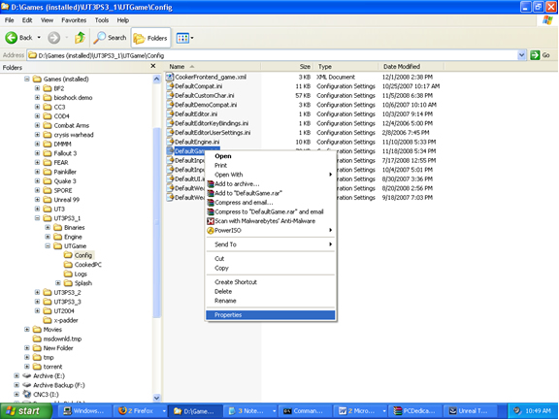Select DefaultCustomChar.ini file icon

[x=170, y=95]
